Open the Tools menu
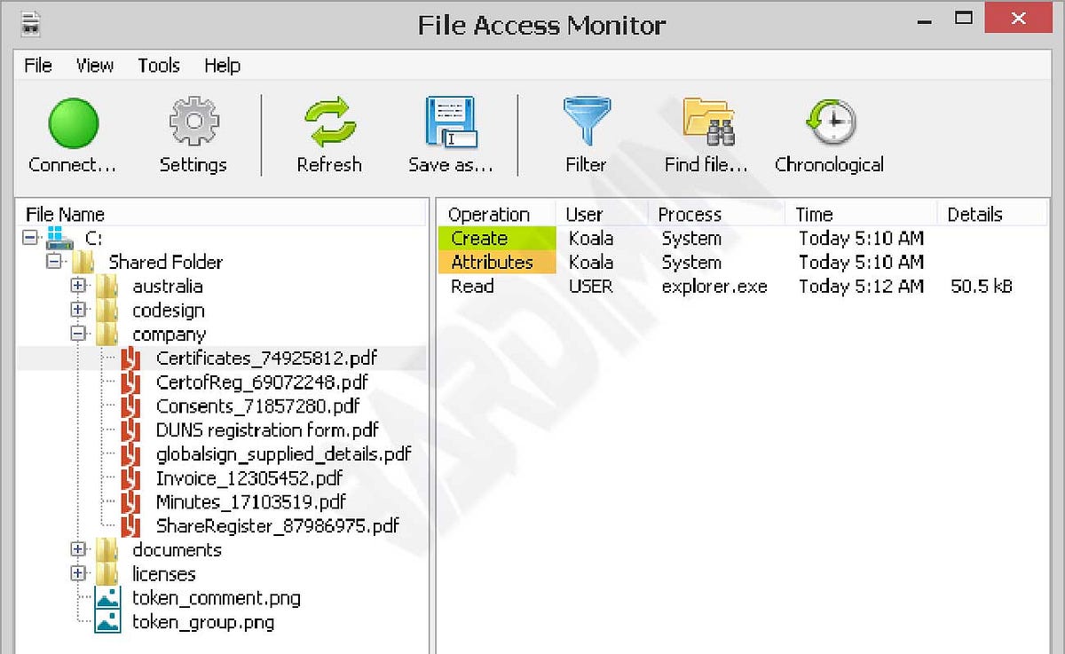The height and width of the screenshot is (654, 1065). coord(158,65)
